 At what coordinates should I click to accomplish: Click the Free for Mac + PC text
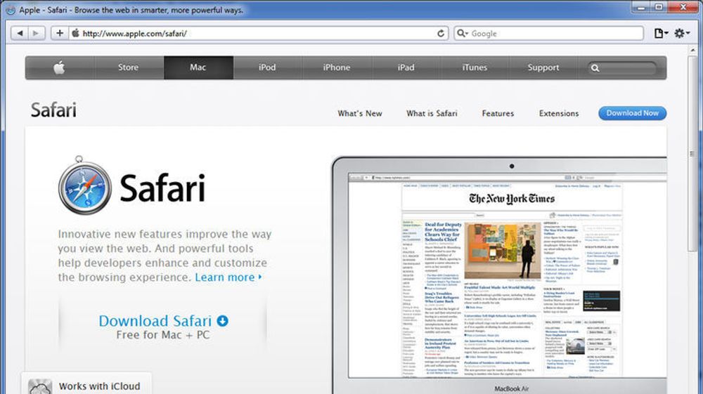(x=163, y=335)
